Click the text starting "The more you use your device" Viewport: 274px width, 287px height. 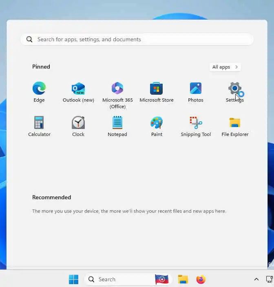[x=129, y=211]
